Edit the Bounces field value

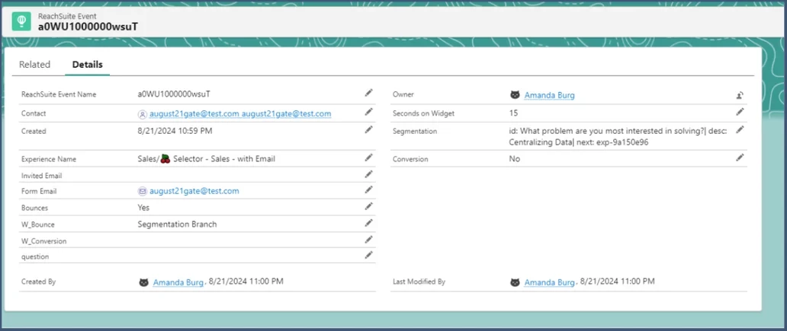[x=369, y=206]
